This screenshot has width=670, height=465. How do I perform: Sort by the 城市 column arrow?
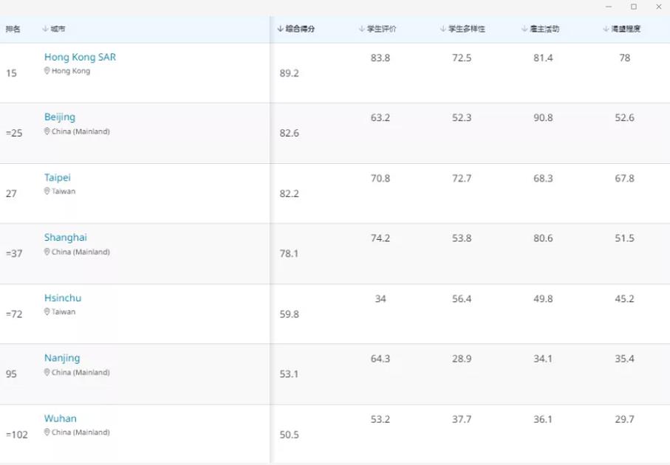(x=45, y=29)
